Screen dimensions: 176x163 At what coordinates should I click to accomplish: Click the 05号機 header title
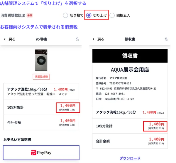click(41, 39)
